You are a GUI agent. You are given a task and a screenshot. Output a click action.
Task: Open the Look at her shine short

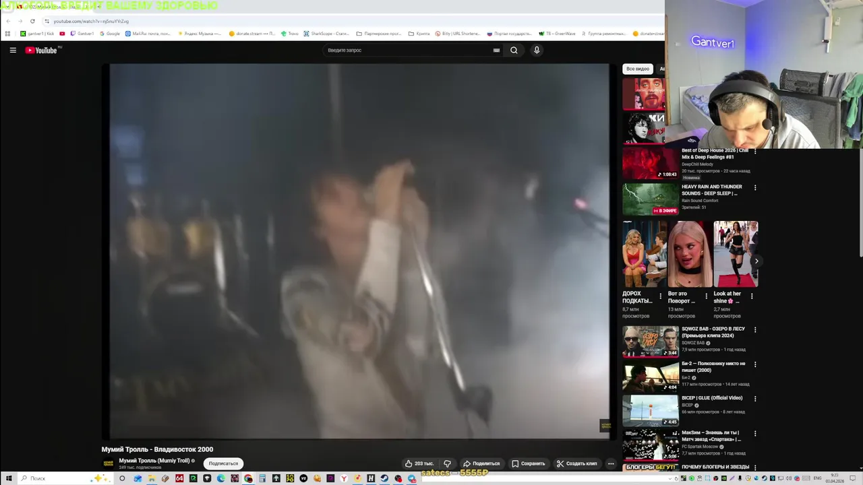click(x=736, y=254)
